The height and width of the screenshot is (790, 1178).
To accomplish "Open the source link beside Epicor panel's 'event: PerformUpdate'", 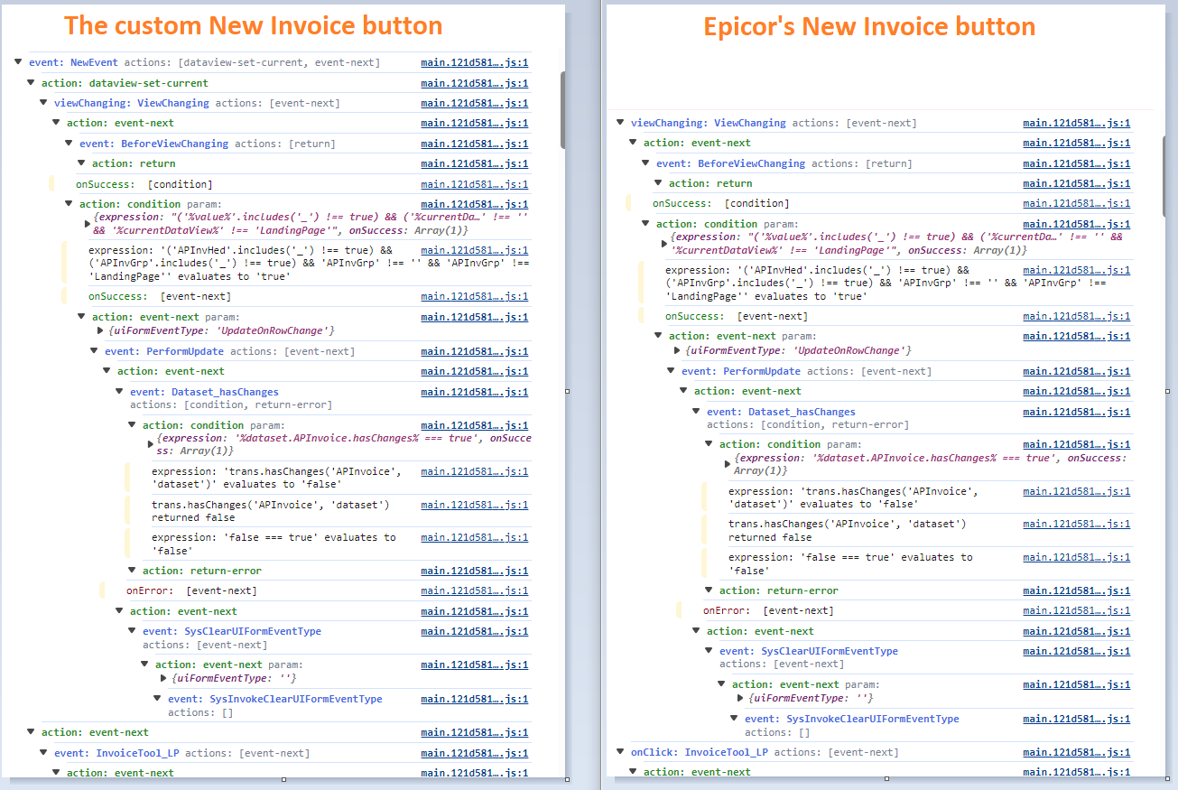I will coord(1077,371).
